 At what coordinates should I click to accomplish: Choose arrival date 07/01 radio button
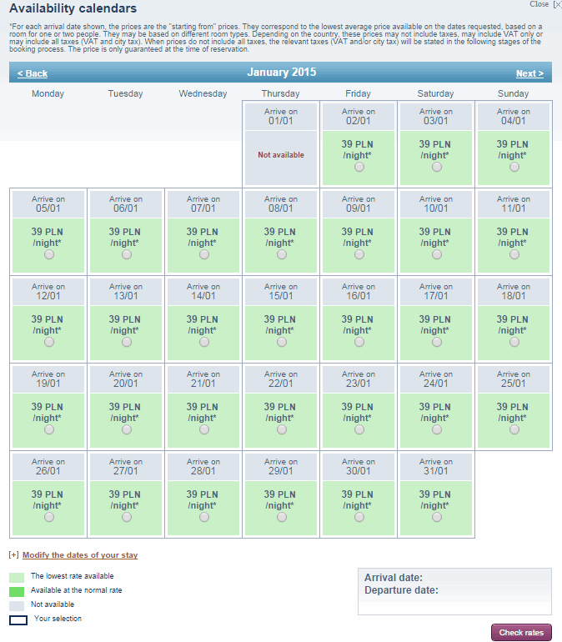tap(204, 254)
